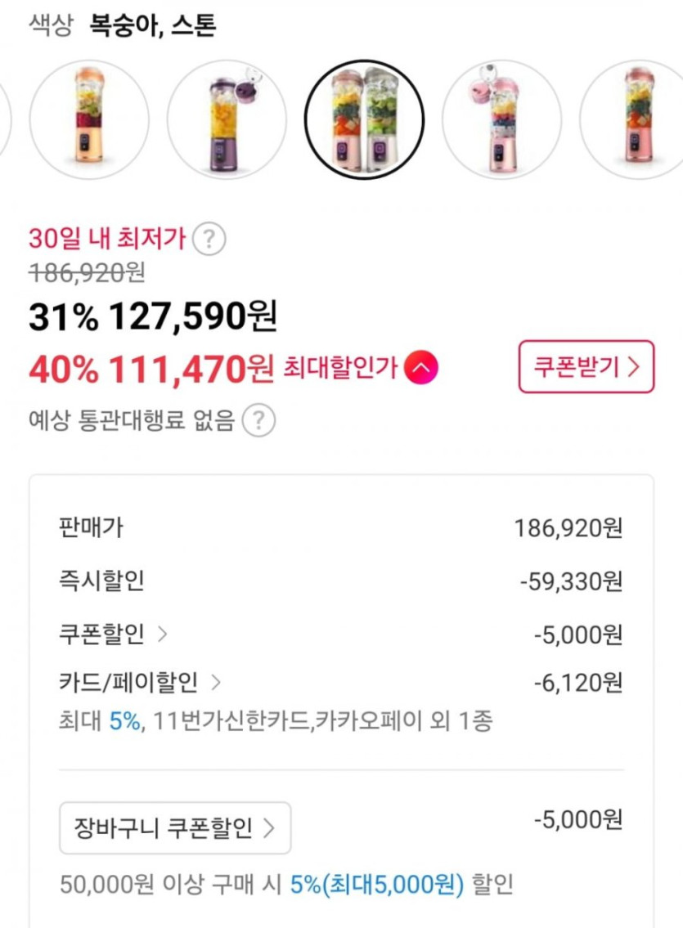683x928 pixels.
Task: Click the 복숭아, 스톤 color name text
Action: point(153,27)
